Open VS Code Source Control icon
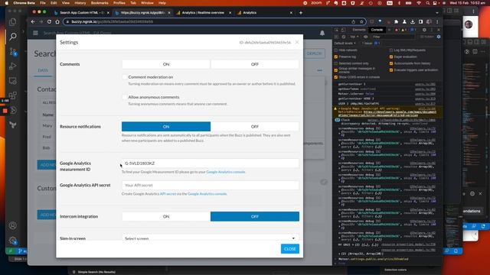Viewport: 490px width, 275px height. (x=13, y=51)
